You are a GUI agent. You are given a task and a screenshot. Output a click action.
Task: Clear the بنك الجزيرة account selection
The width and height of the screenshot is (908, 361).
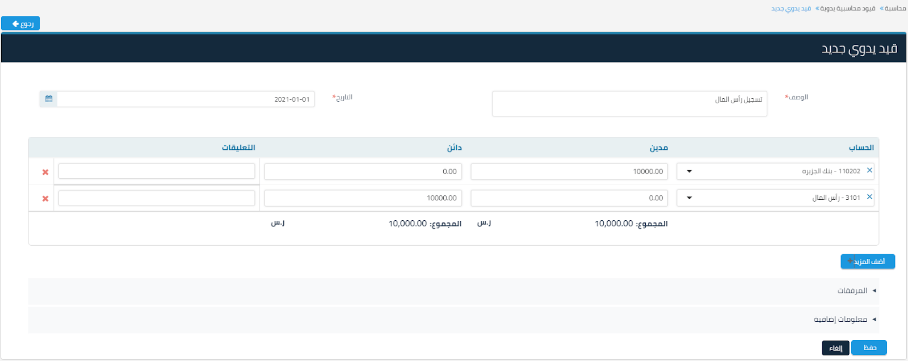click(x=869, y=170)
